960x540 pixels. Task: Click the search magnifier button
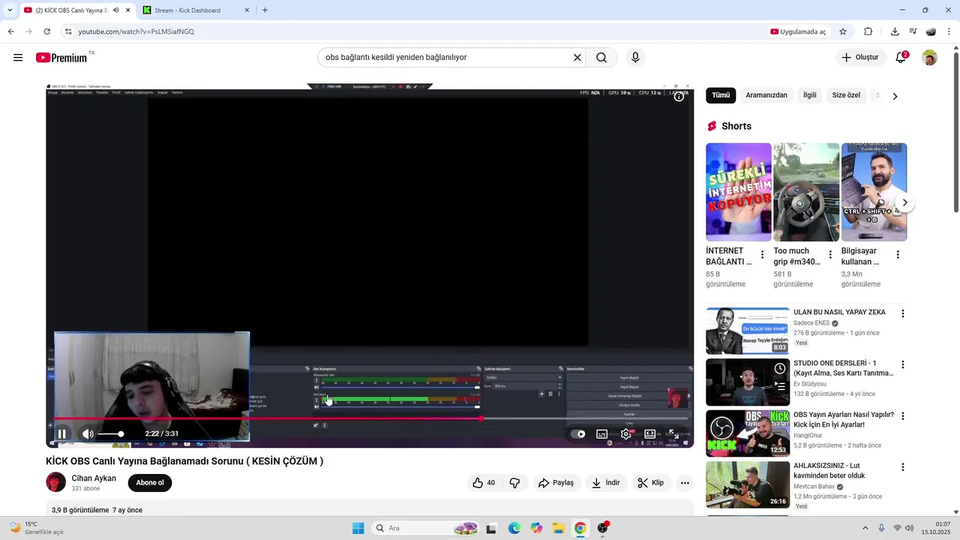[601, 58]
